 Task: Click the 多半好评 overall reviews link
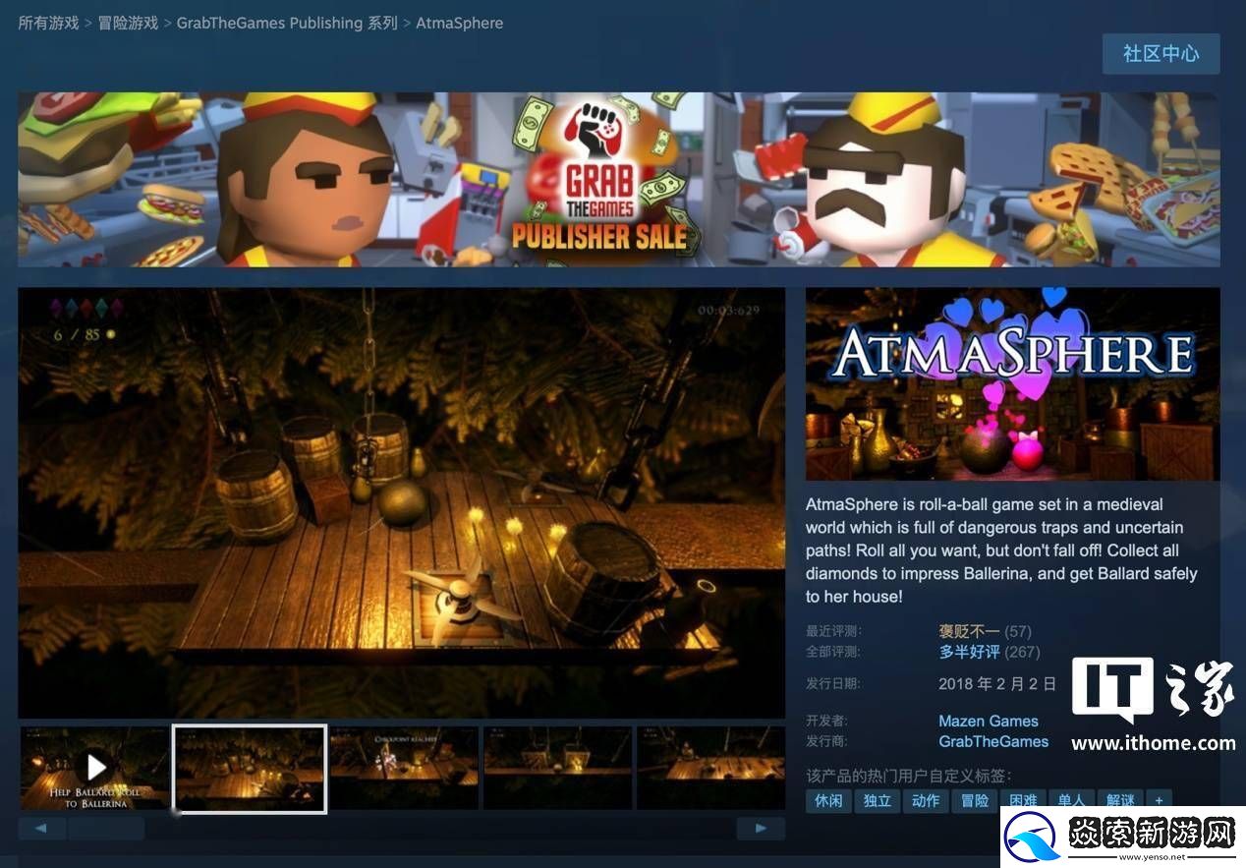[968, 652]
